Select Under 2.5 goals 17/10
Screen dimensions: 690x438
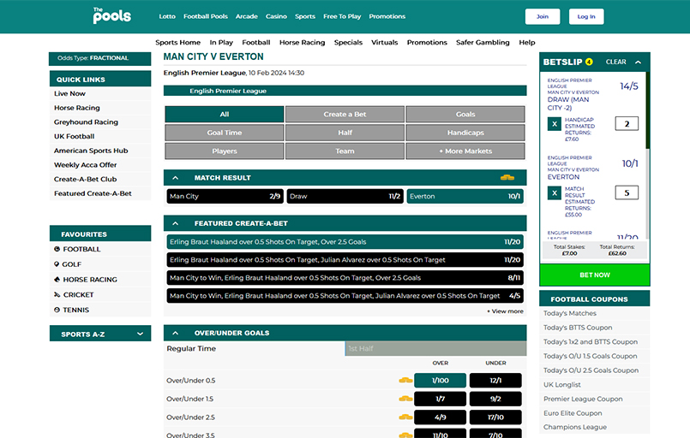click(495, 417)
